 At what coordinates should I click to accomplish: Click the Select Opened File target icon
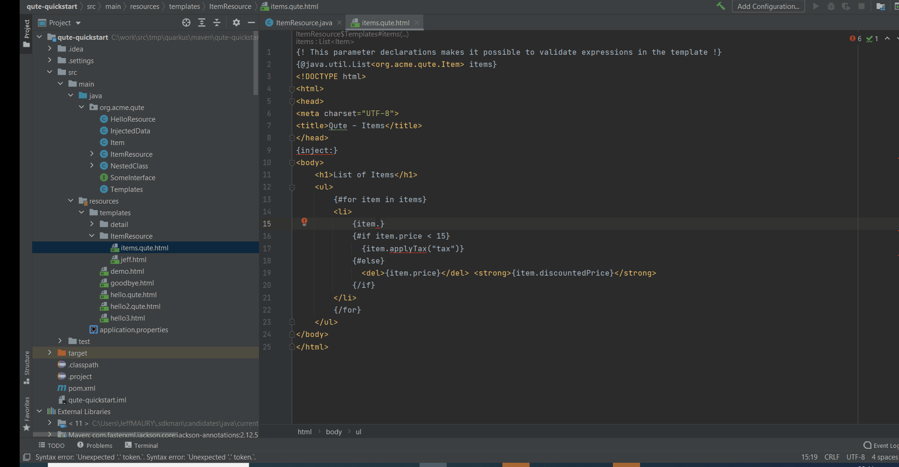[x=186, y=22]
